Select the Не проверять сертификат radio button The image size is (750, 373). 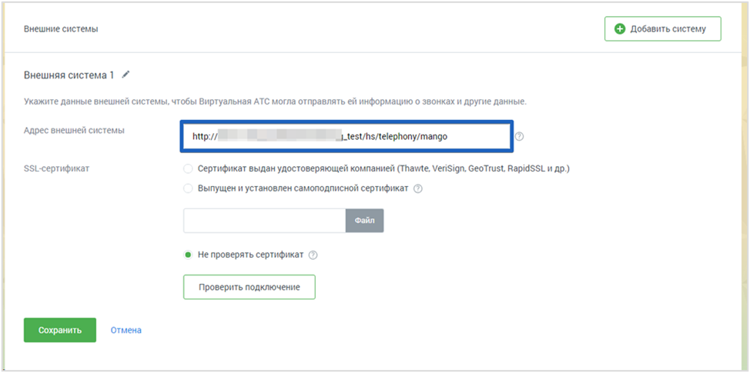coord(188,255)
